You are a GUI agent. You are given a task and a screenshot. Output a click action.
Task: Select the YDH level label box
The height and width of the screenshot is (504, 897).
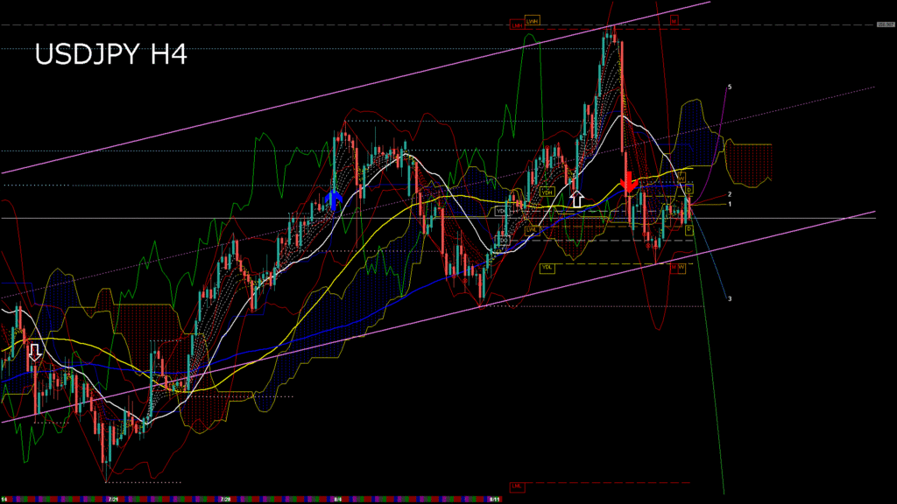[x=547, y=192]
